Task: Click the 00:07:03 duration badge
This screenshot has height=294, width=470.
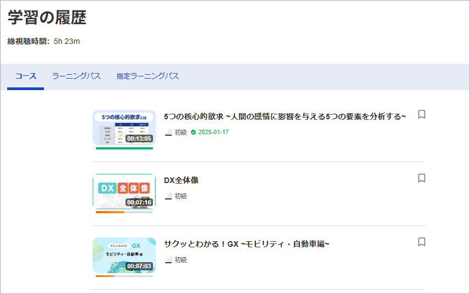Action: (x=139, y=266)
